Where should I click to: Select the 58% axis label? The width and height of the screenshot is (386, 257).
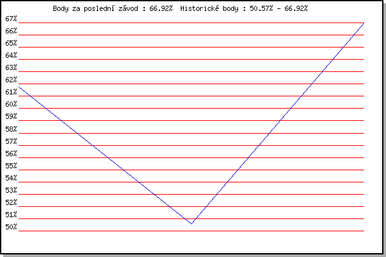11,129
